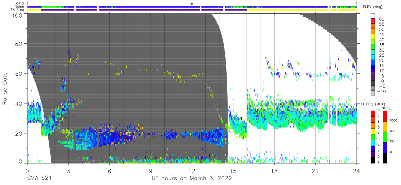The height and width of the screenshot is (185, 401).
Task: Pick the orange segment of NOISE color bar
Action: click(x=385, y=126)
